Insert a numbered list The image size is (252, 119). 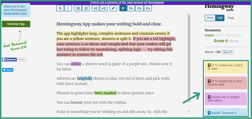point(86,8)
